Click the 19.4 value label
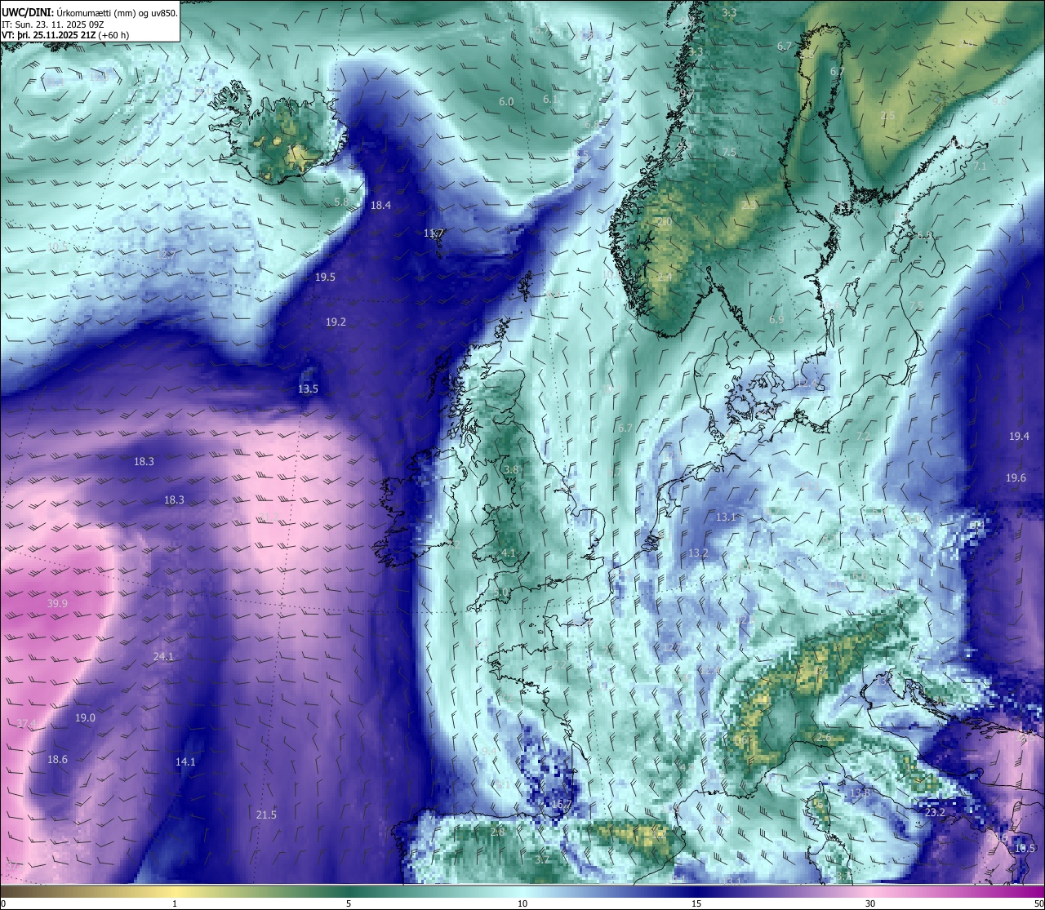Viewport: 1045px width, 910px height. (x=1019, y=437)
